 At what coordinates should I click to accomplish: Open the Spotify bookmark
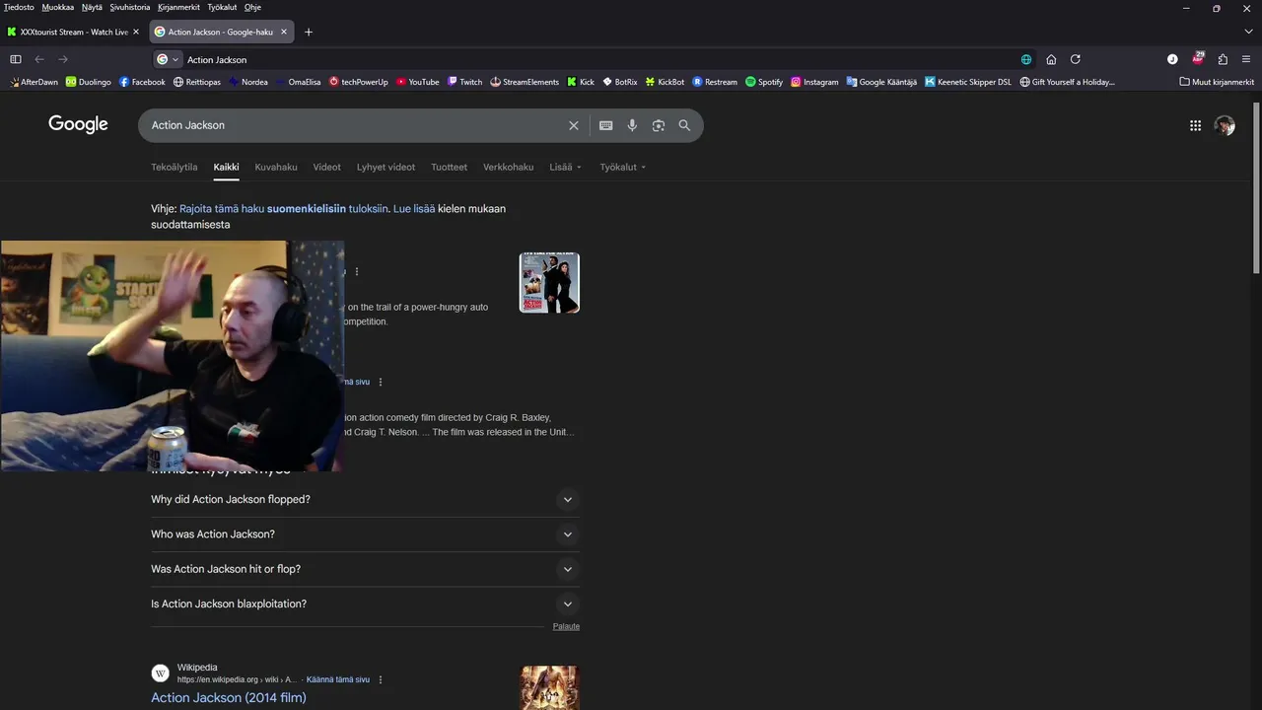coord(764,82)
